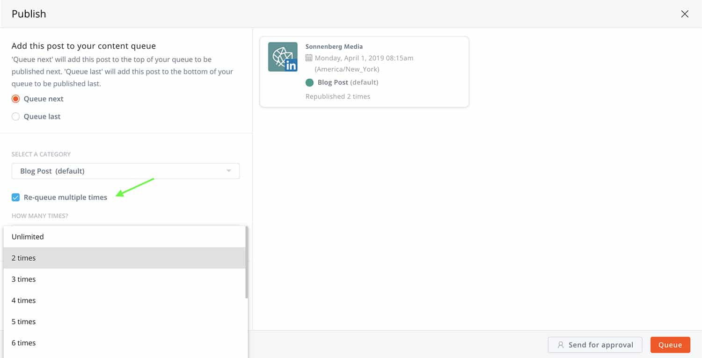Click the Send for approval button
The image size is (702, 358).
click(595, 345)
